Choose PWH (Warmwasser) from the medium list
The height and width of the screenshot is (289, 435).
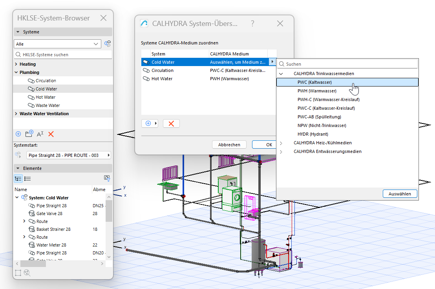tap(316, 91)
